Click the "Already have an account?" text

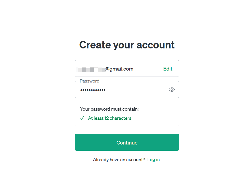[x=119, y=160]
